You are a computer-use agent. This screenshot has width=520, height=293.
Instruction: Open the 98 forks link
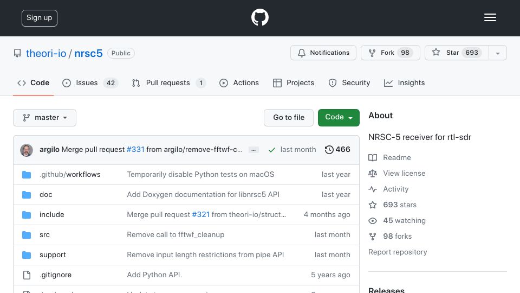(x=397, y=236)
